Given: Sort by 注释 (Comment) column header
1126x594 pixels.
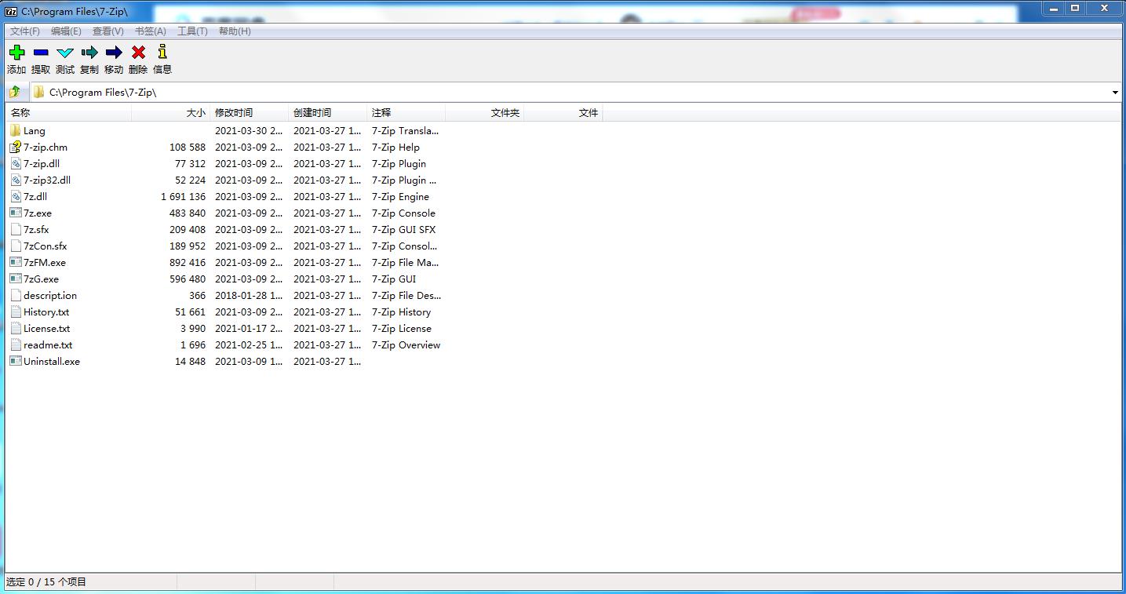Looking at the screenshot, I should pyautogui.click(x=406, y=113).
